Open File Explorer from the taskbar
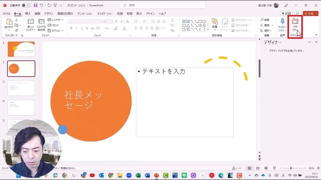The width and height of the screenshot is (321, 180). tap(120, 175)
